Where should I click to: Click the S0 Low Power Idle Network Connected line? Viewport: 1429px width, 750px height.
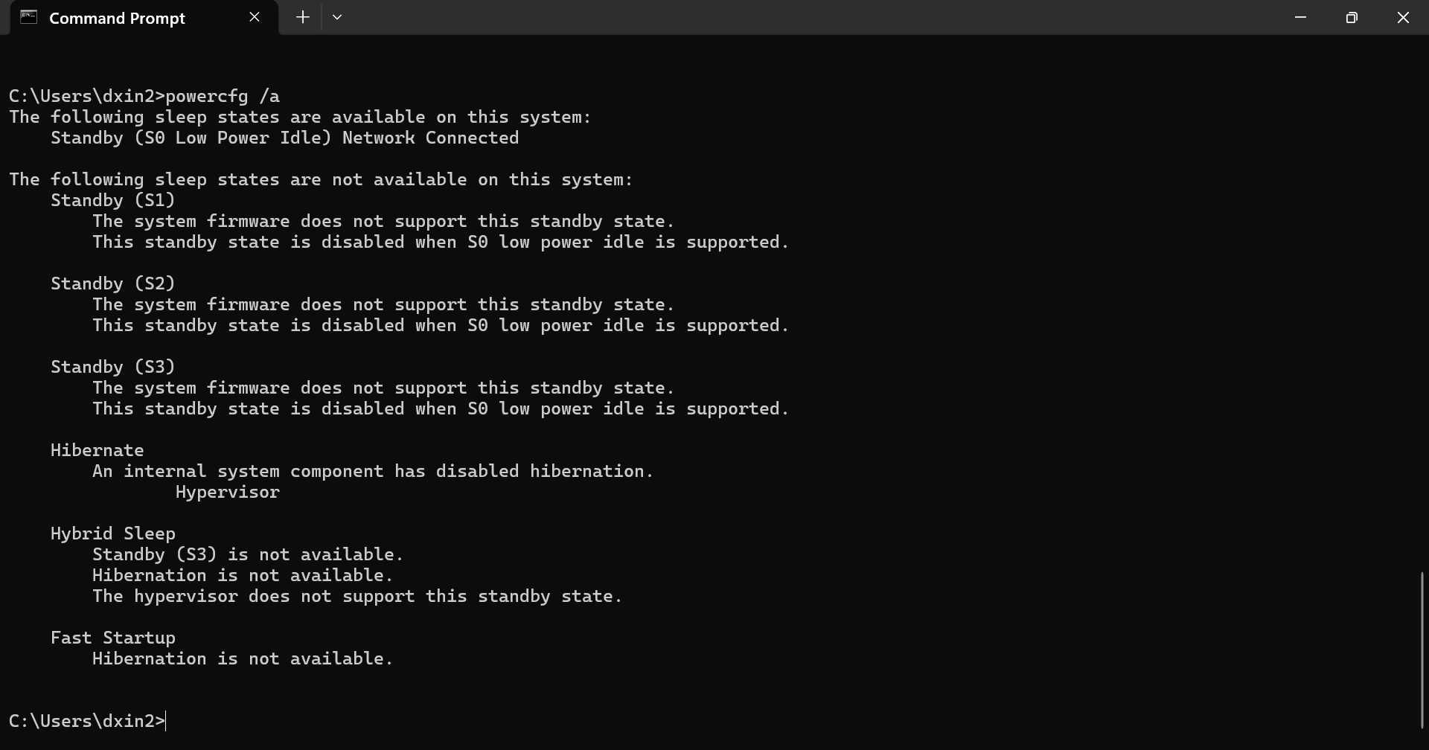pyautogui.click(x=285, y=138)
